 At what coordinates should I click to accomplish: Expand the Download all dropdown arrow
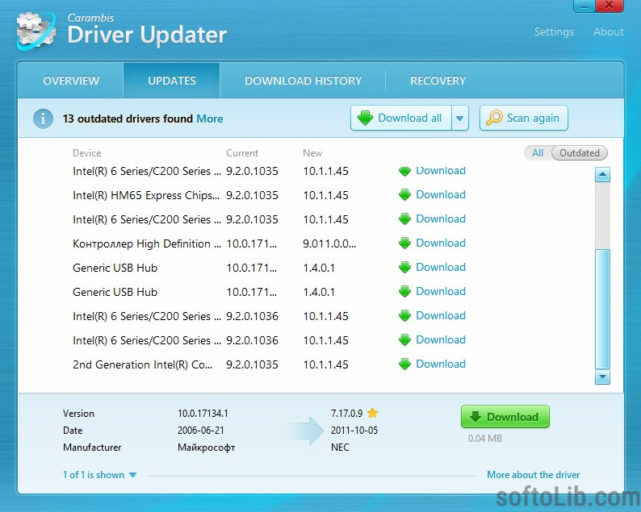click(x=460, y=119)
